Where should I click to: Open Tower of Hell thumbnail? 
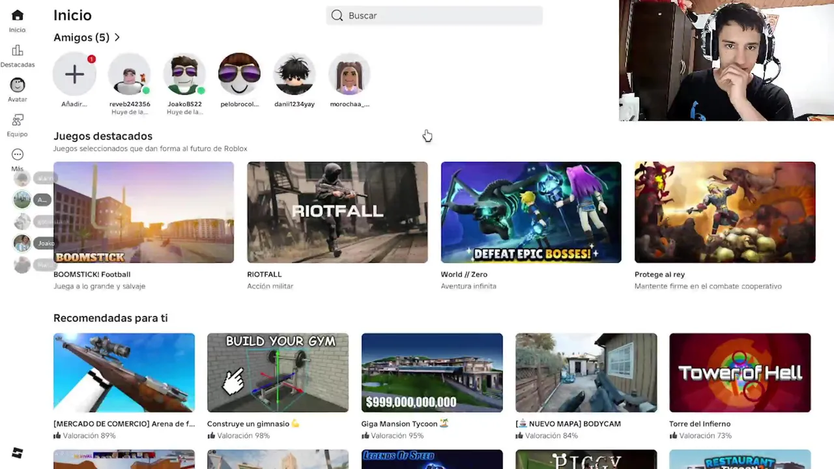[740, 373]
